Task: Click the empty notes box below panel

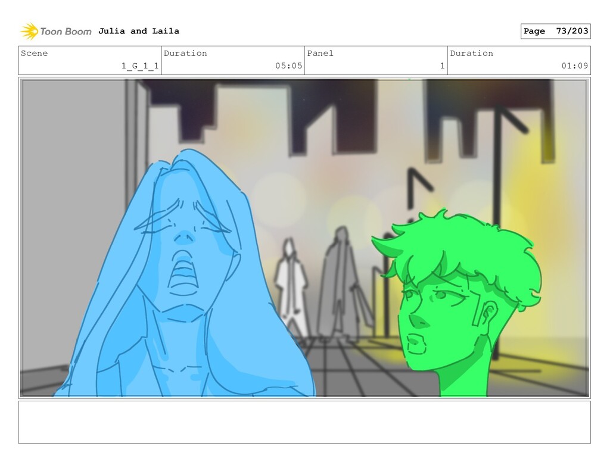Action: click(x=304, y=422)
